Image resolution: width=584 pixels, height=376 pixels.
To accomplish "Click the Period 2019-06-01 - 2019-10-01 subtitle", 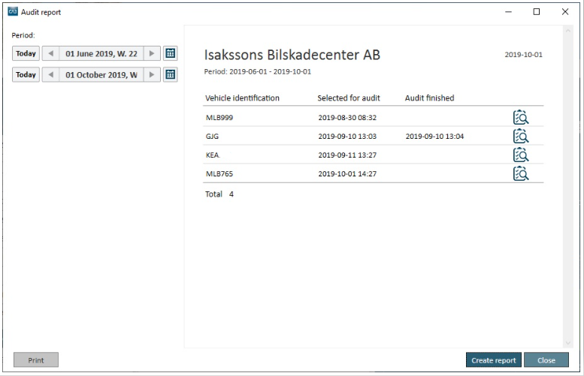I will point(257,72).
